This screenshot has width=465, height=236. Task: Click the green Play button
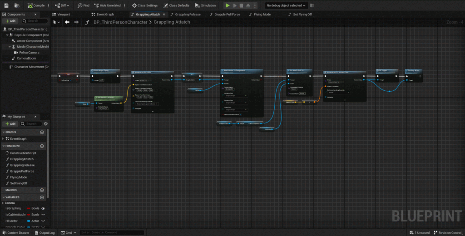tap(228, 5)
